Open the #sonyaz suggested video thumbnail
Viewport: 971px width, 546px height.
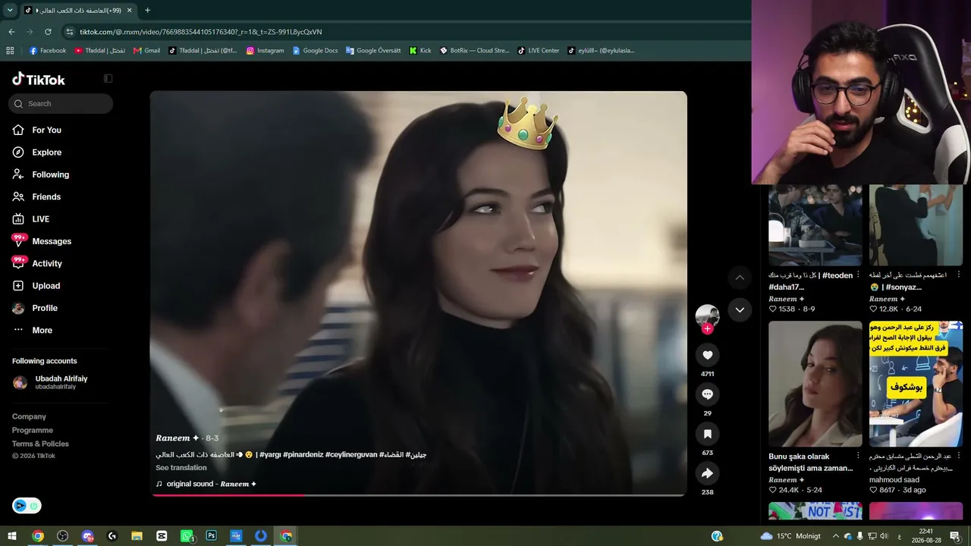916,226
